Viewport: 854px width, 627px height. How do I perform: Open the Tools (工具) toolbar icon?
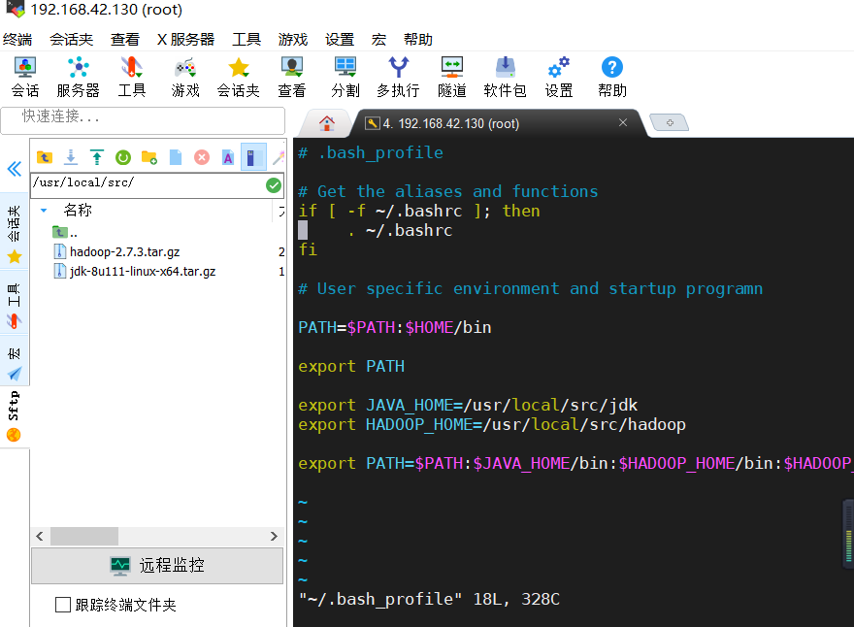(x=132, y=78)
